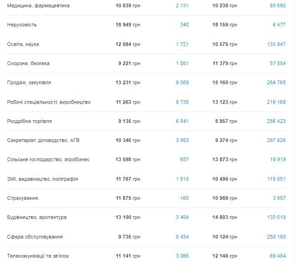Click the 168 link in the Страхування row
This screenshot has height=264, width=295.
[184, 198]
